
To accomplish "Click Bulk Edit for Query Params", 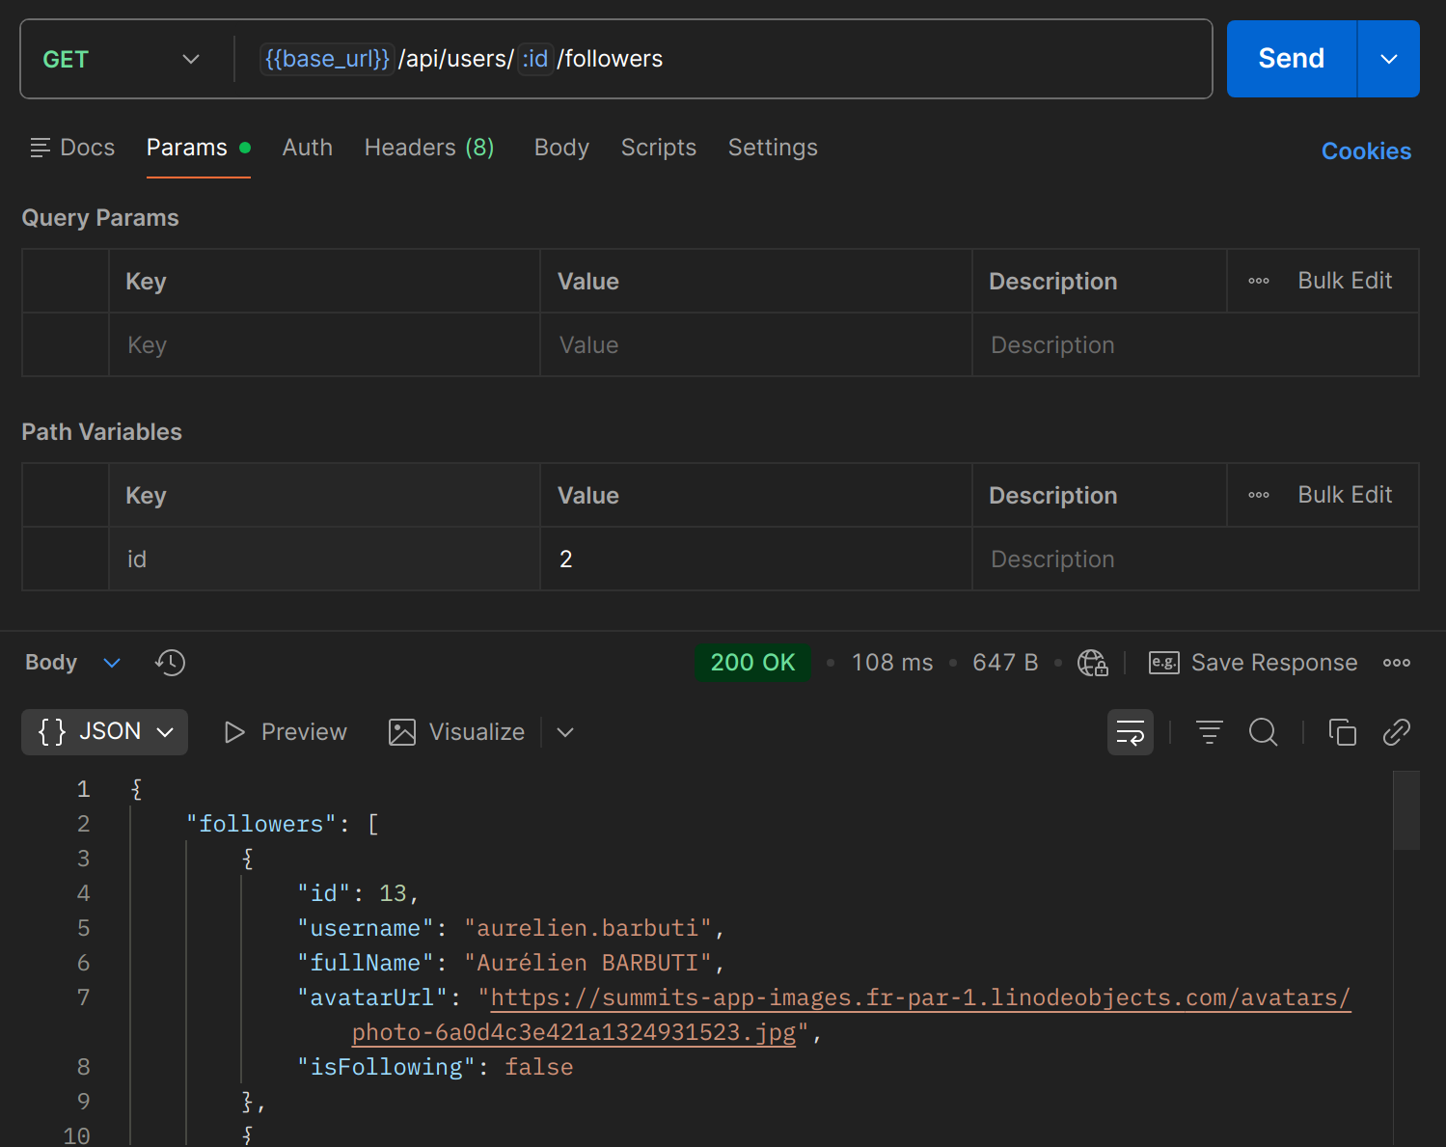I will tap(1345, 281).
